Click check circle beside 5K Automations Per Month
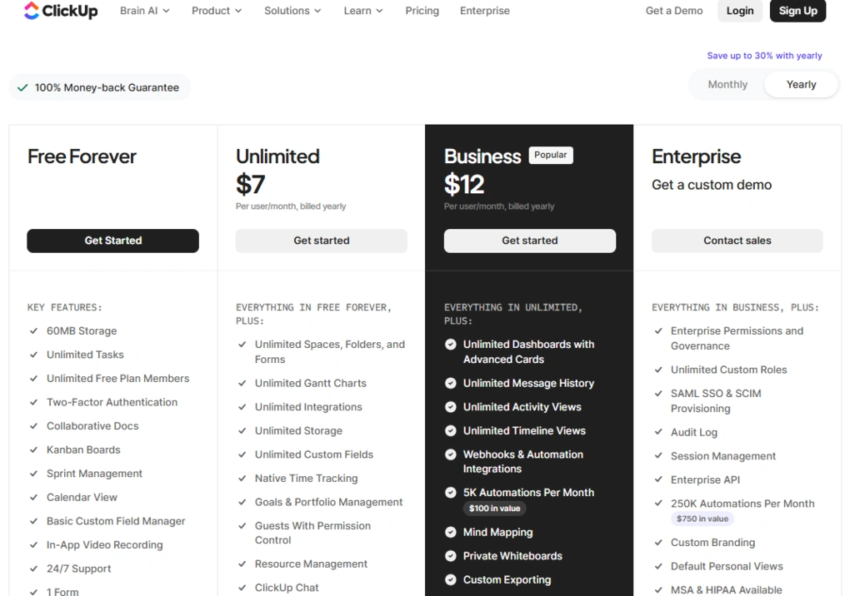Screen dimensions: 850x596 (x=451, y=493)
